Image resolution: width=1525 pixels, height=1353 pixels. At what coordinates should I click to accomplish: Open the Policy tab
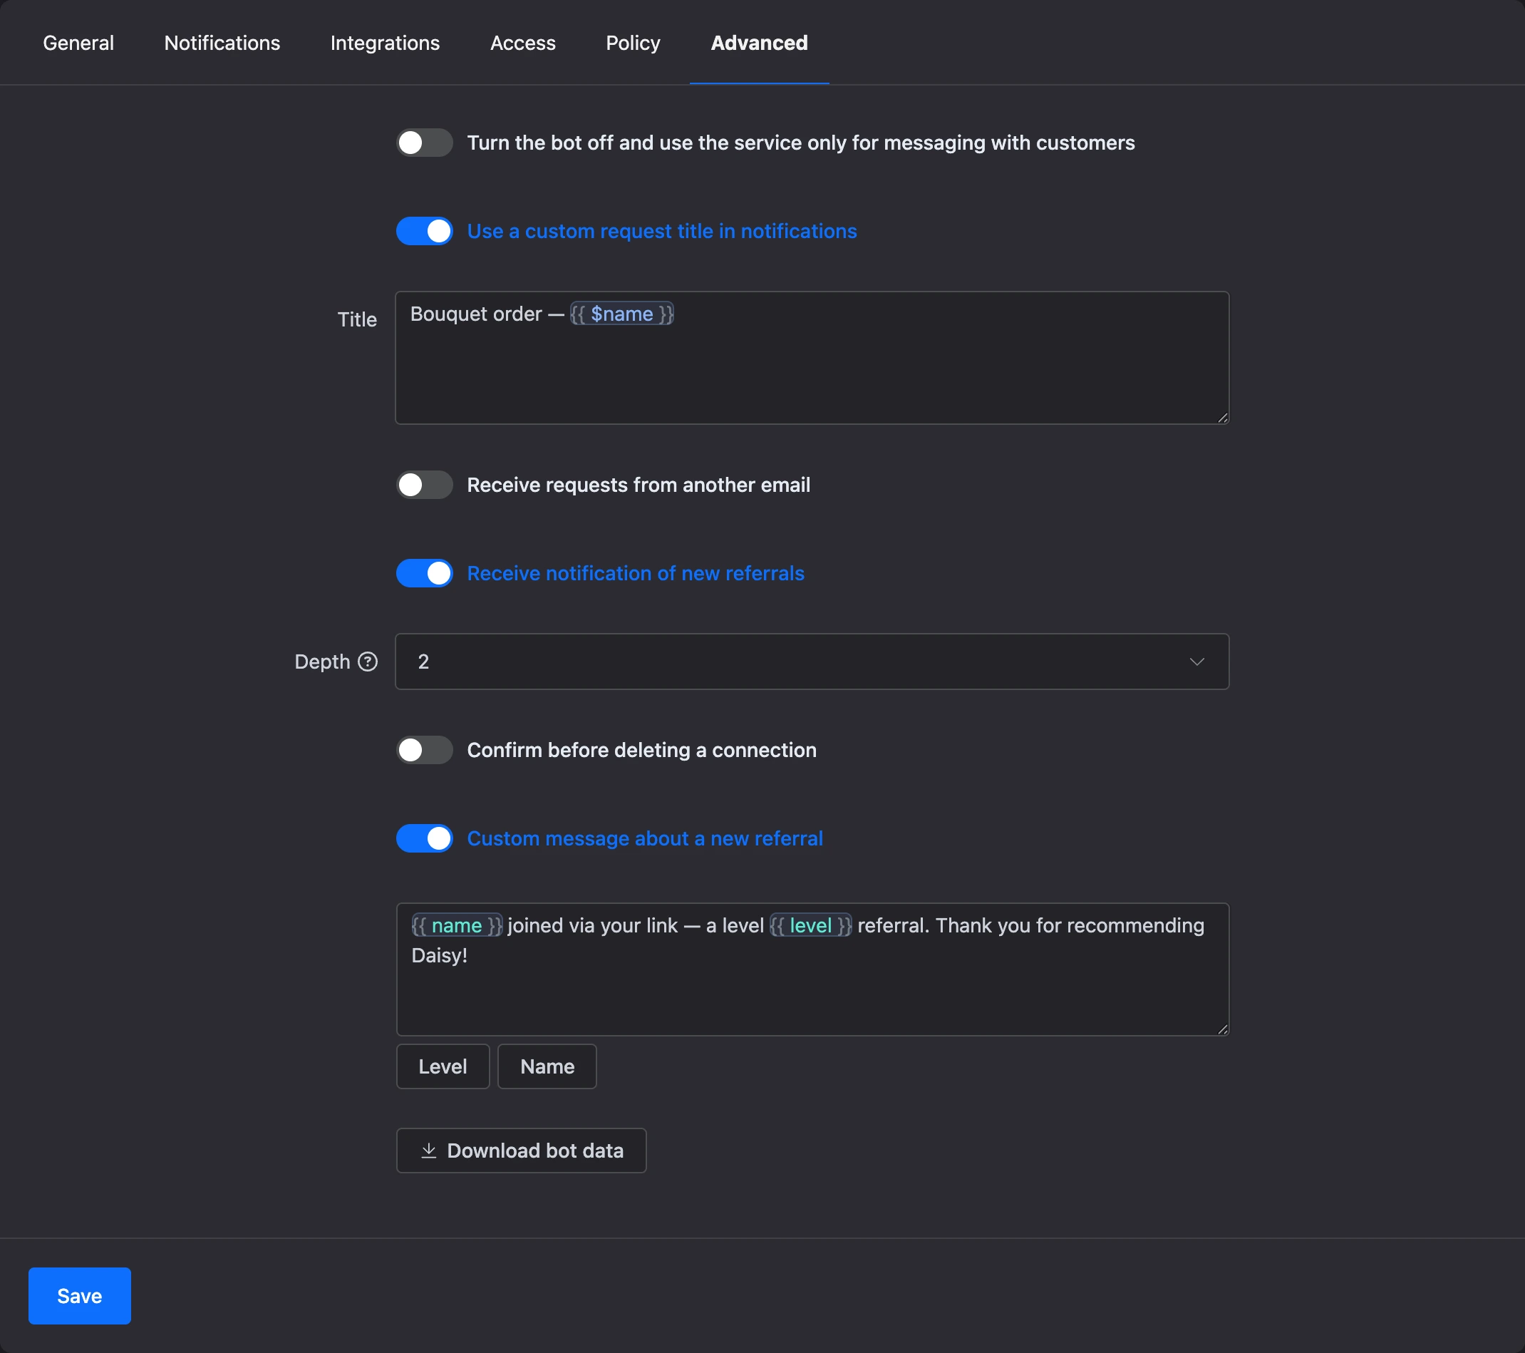pyautogui.click(x=633, y=43)
